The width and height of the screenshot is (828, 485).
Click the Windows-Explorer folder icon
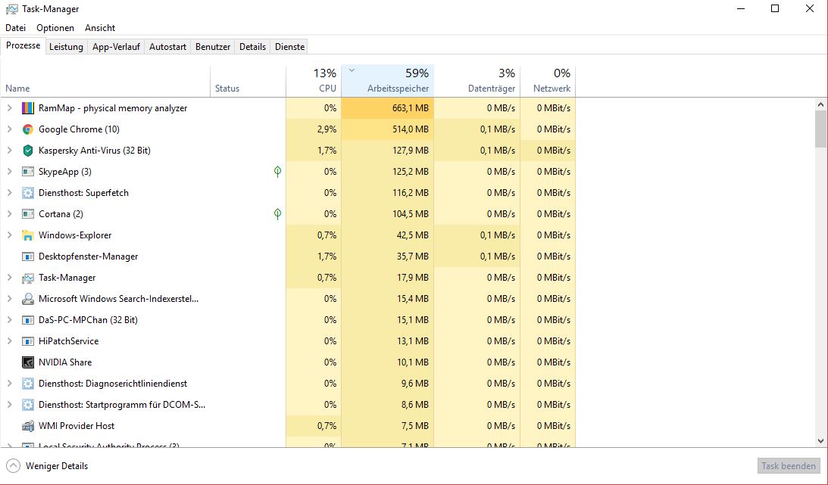pyautogui.click(x=27, y=235)
